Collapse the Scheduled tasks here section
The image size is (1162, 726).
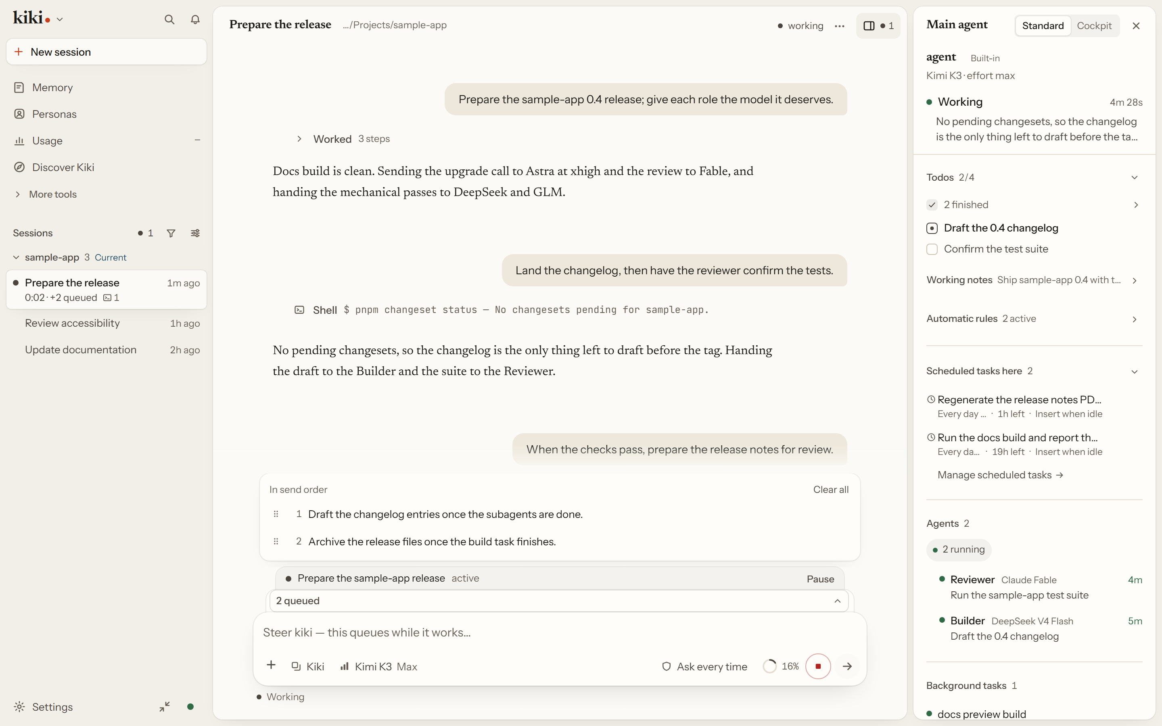tap(1134, 371)
